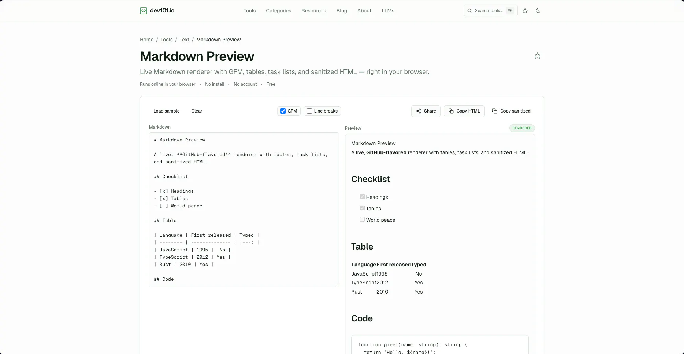This screenshot has width=684, height=354.
Task: Focus the Search tools field
Action: tap(490, 11)
